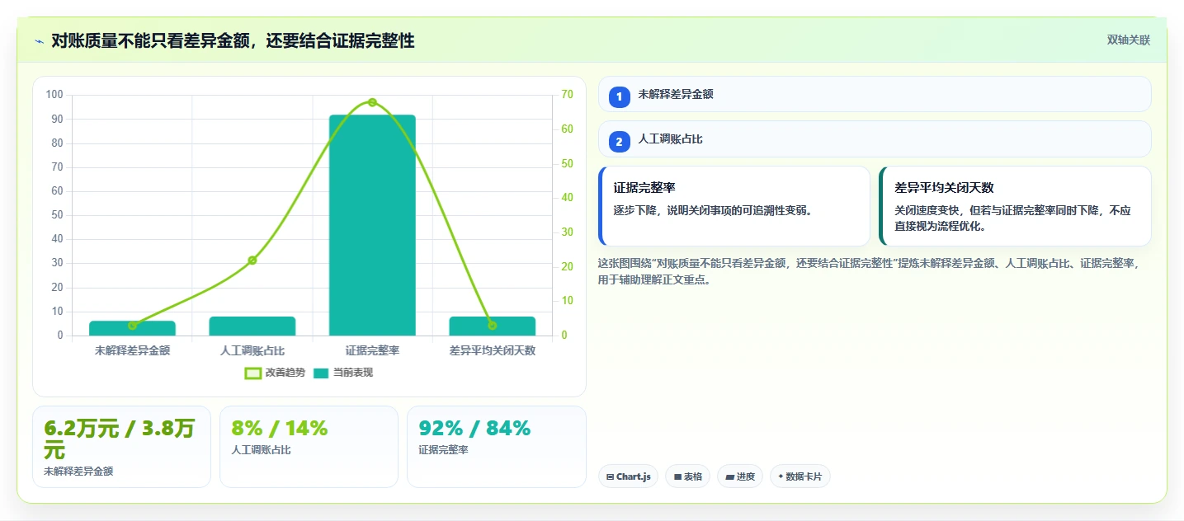Click the 未解释差异金额 bar in chart
The width and height of the screenshot is (1184, 521).
point(132,328)
